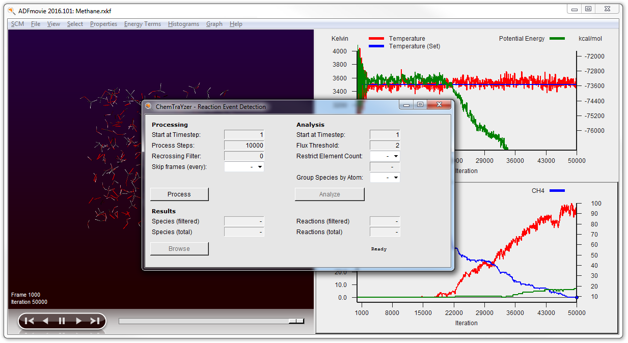Open the Properties menu
Image resolution: width=628 pixels, height=343 pixels.
pos(103,24)
